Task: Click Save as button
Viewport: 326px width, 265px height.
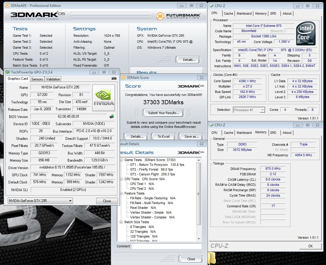Action: point(191,137)
